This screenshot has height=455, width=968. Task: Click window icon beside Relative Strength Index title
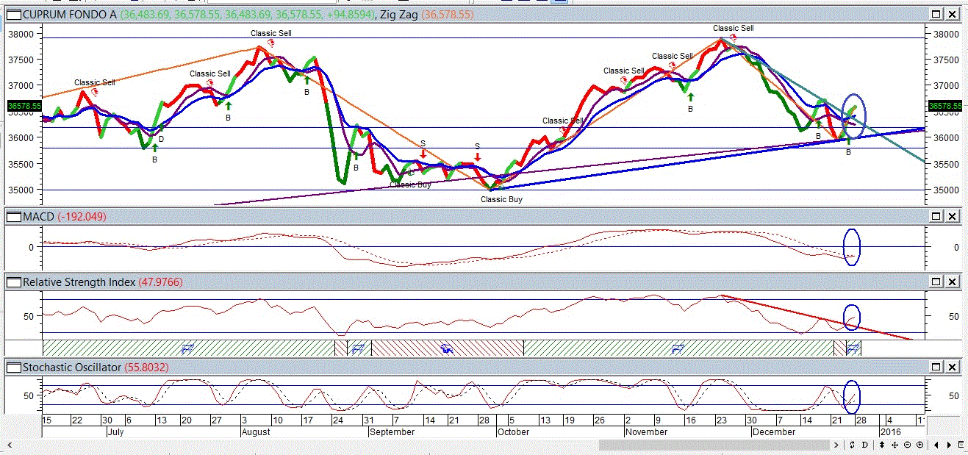coord(13,282)
